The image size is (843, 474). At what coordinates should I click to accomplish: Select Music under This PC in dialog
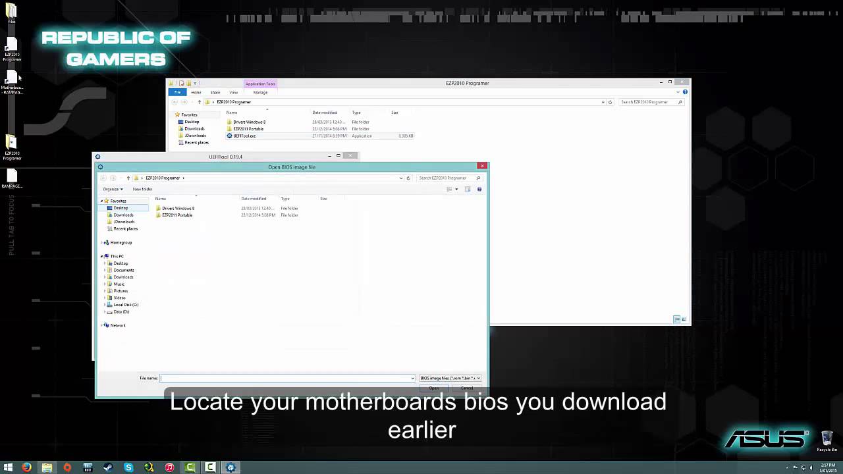point(119,284)
